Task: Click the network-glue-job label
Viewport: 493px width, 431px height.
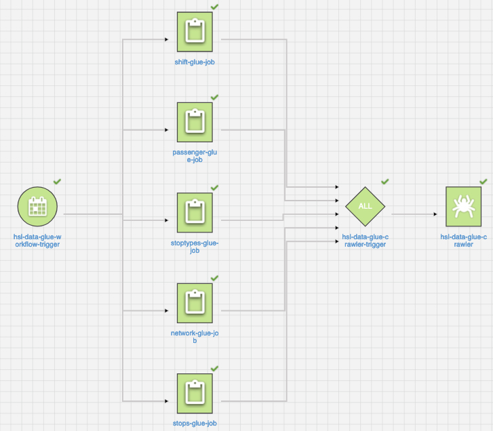Action: click(195, 337)
